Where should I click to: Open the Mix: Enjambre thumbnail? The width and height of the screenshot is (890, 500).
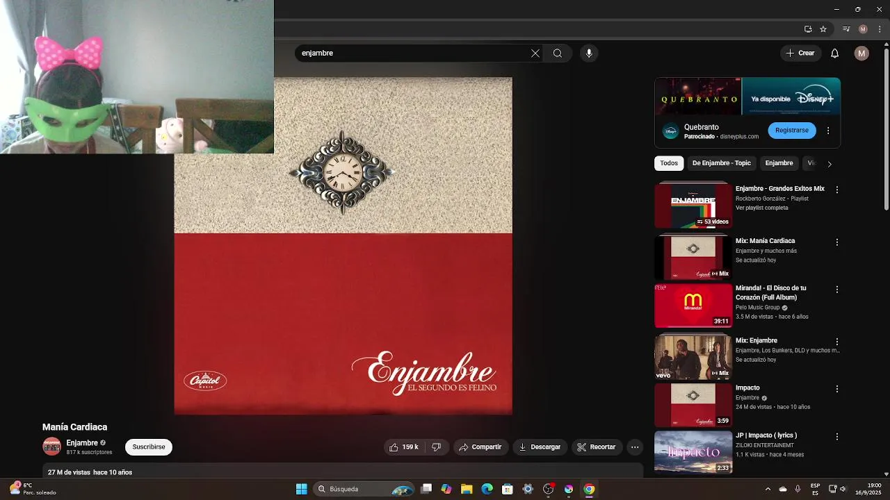tap(693, 358)
